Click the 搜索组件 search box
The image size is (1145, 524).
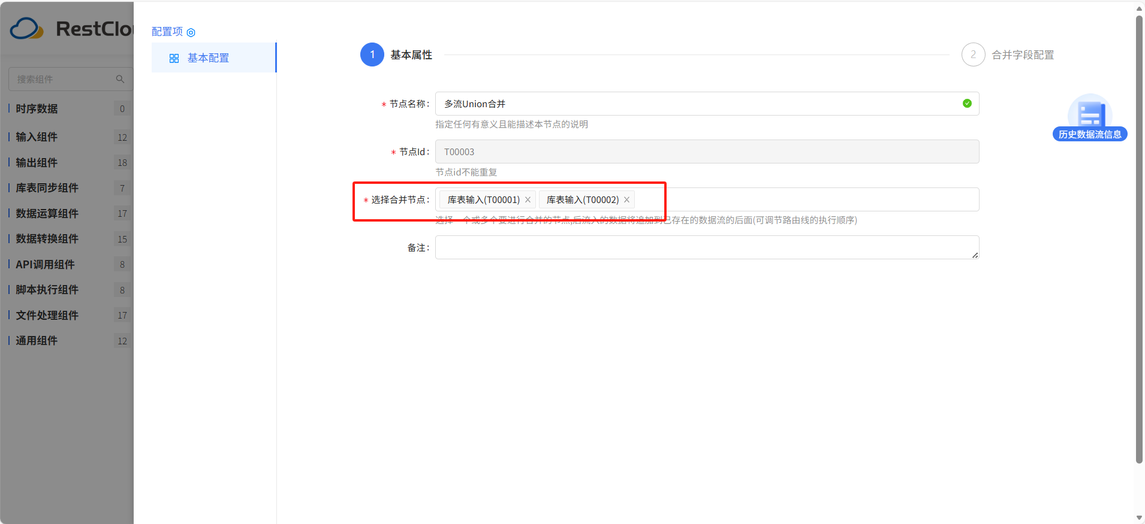[x=71, y=79]
